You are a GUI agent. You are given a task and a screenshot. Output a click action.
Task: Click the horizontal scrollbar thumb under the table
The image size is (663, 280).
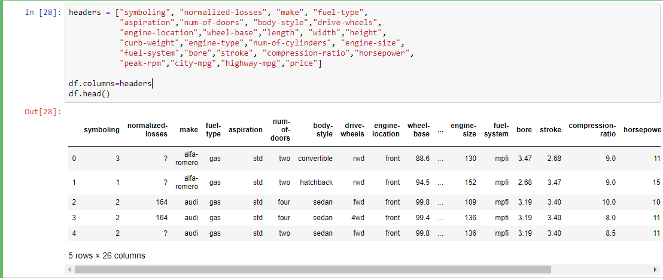(x=313, y=269)
